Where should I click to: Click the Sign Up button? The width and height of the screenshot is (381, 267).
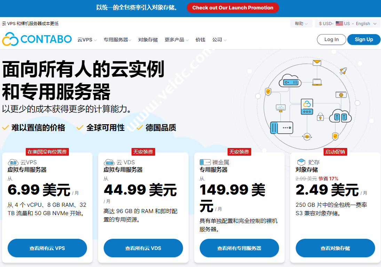(364, 39)
